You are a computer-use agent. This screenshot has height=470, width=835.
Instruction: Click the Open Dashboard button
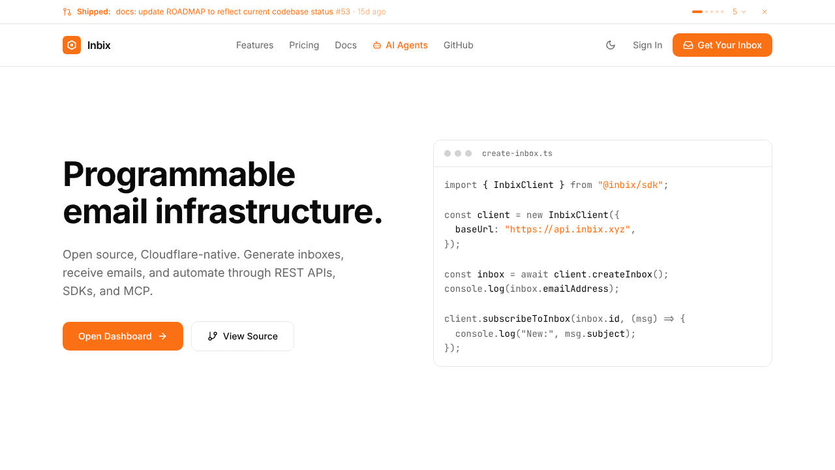123,336
